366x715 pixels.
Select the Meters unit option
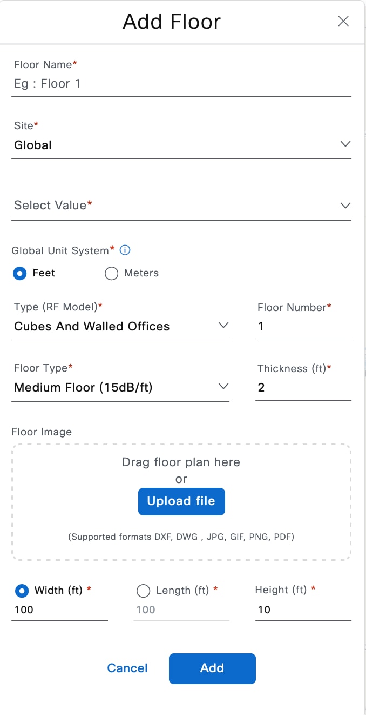(112, 273)
